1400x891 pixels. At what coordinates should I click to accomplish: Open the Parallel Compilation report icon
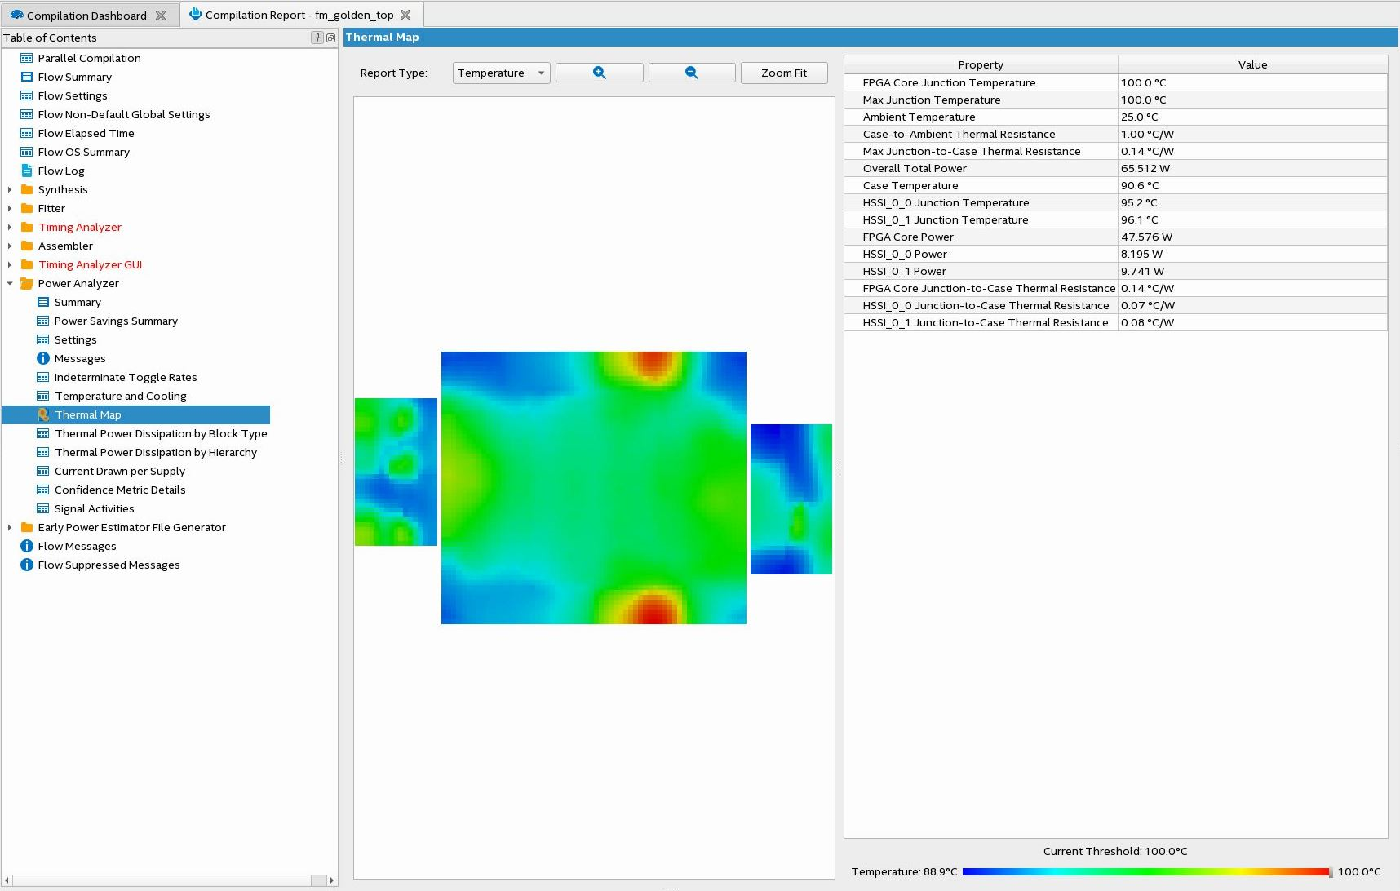27,58
